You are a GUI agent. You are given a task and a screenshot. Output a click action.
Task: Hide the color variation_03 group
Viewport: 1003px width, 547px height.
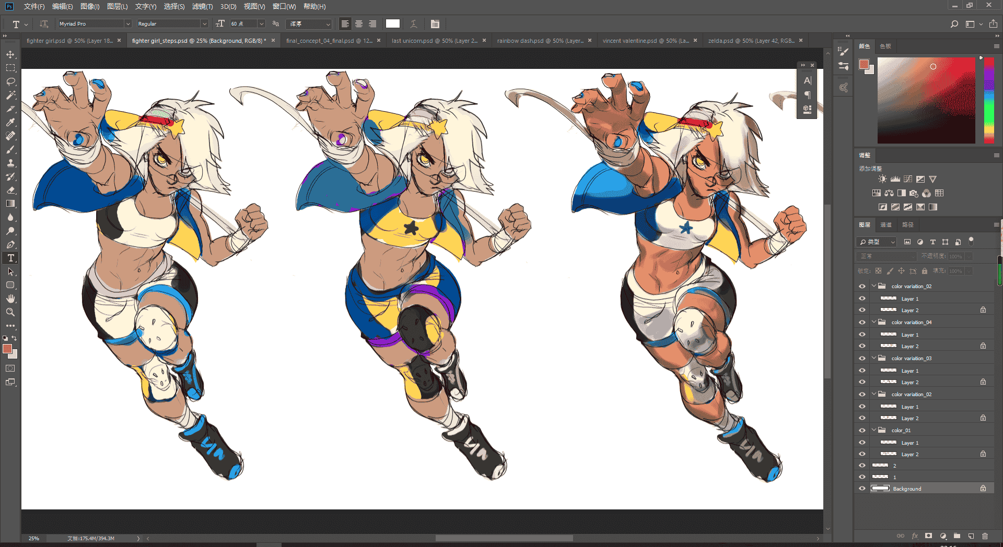point(862,358)
